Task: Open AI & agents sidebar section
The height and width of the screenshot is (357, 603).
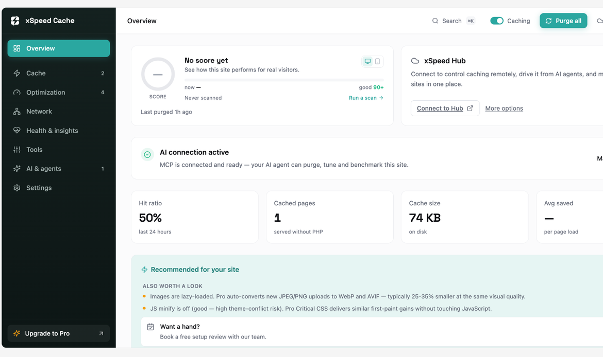Action: (58, 169)
